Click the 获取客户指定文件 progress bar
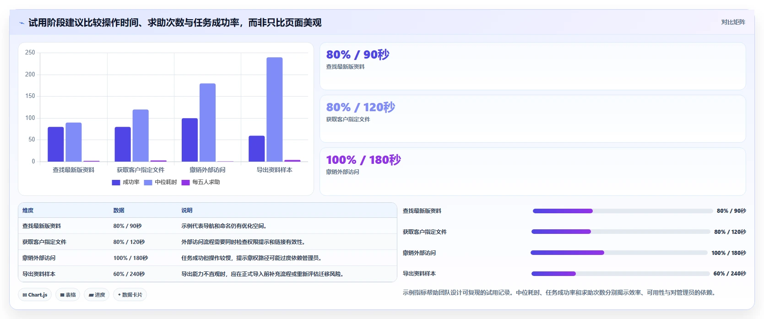This screenshot has width=764, height=319. 621,232
